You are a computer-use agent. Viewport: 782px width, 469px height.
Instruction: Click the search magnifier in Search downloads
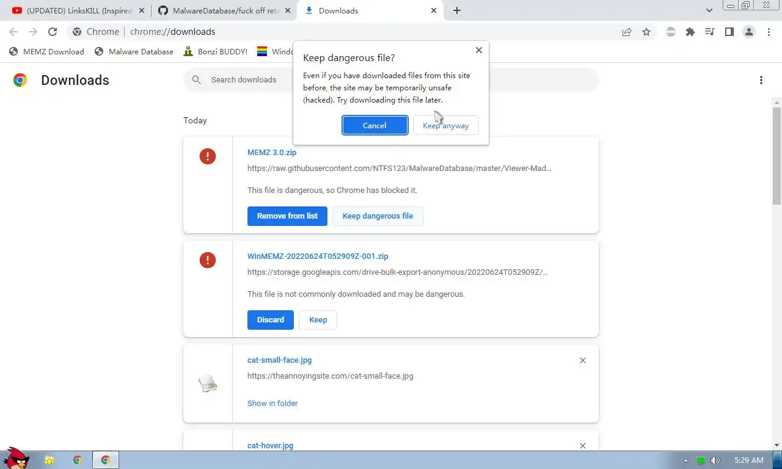coord(197,80)
